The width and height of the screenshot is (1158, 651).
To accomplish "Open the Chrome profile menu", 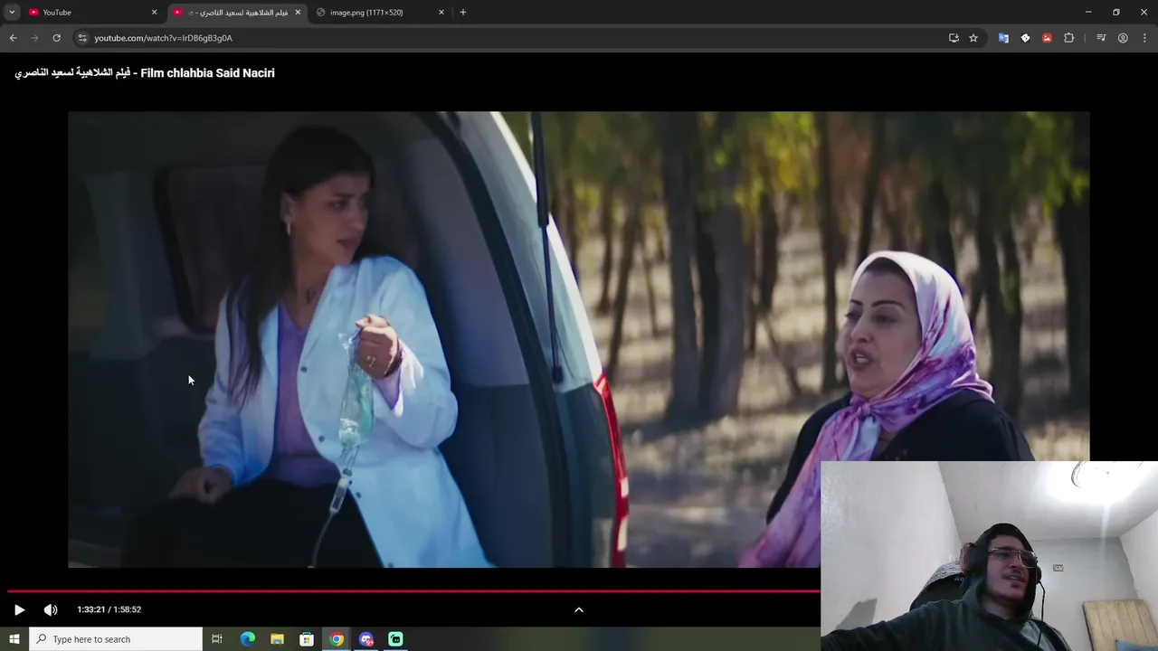I will tap(1123, 38).
